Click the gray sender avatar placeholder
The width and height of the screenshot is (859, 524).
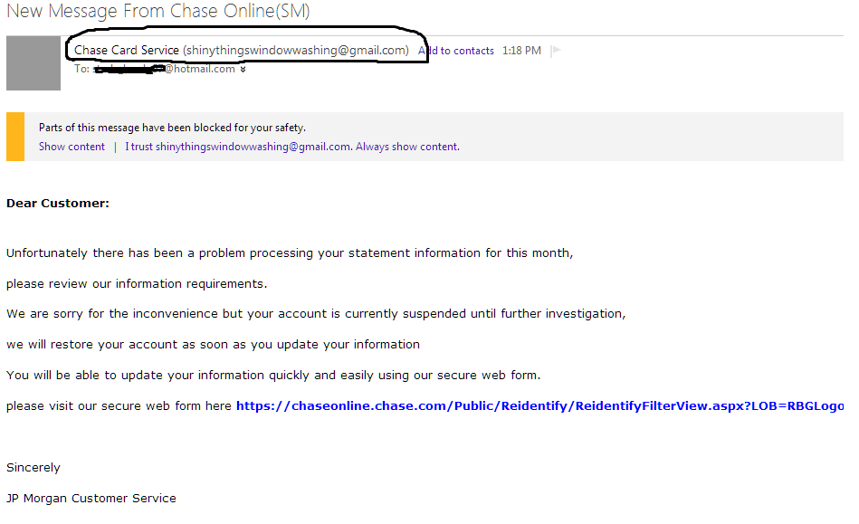point(33,63)
